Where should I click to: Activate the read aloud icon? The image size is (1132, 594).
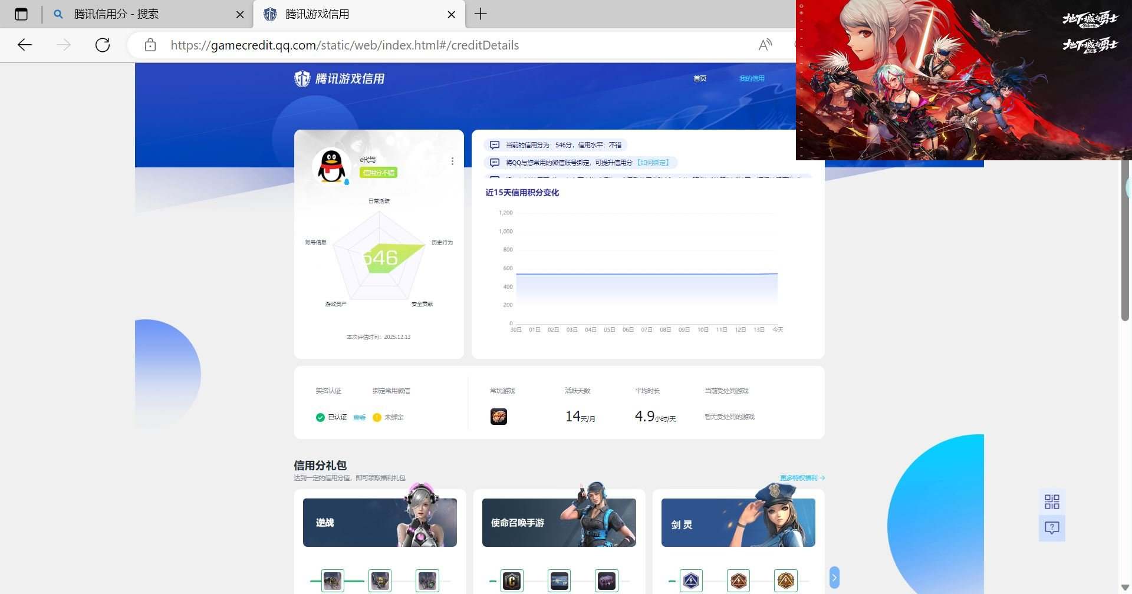(x=765, y=45)
